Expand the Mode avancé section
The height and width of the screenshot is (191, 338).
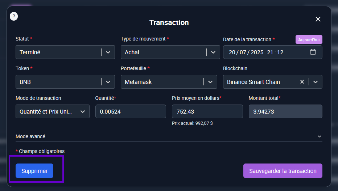[x=320, y=136]
